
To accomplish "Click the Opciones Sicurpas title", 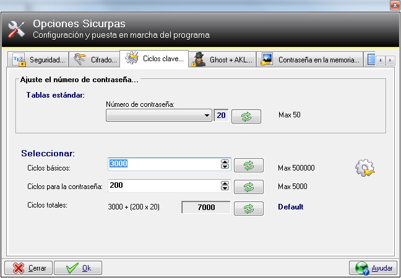I will (x=79, y=24).
